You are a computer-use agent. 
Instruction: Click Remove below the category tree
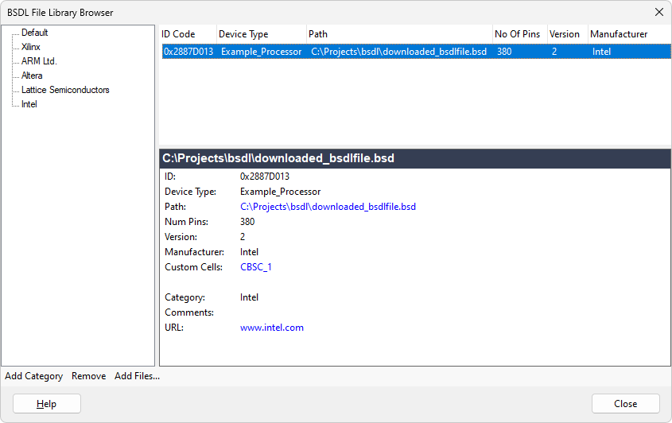(x=88, y=376)
